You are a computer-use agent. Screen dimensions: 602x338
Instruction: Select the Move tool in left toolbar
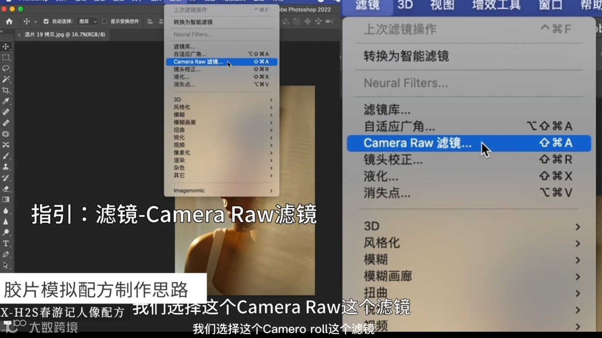pyautogui.click(x=6, y=46)
